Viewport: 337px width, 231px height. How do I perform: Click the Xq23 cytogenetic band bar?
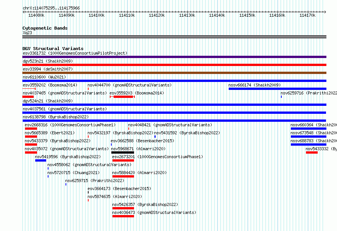point(174,37)
